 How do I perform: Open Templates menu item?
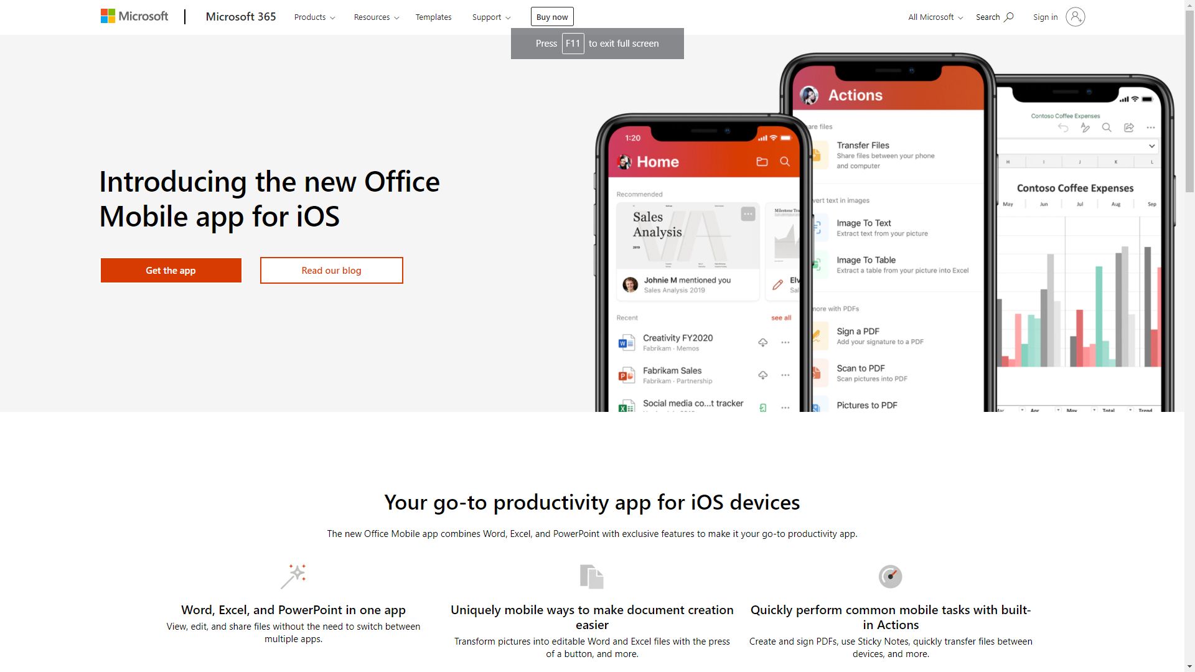(433, 16)
